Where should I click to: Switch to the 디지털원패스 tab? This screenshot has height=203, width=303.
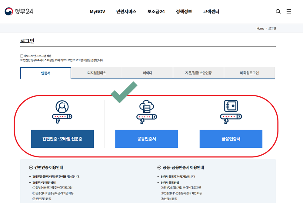pos(96,73)
